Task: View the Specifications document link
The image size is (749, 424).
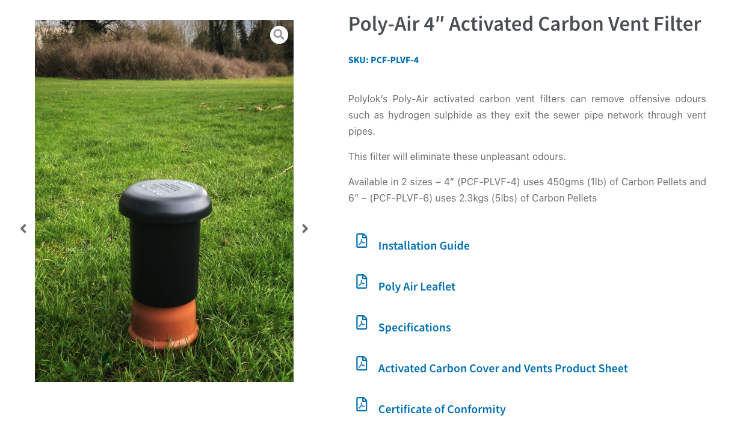Action: 414,327
